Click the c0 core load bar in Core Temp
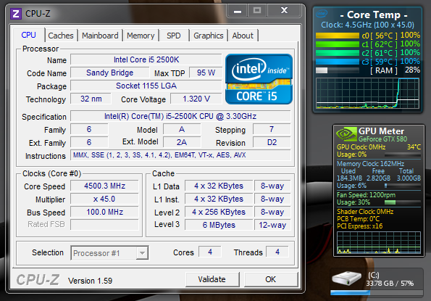431x301 pixels. click(x=338, y=36)
